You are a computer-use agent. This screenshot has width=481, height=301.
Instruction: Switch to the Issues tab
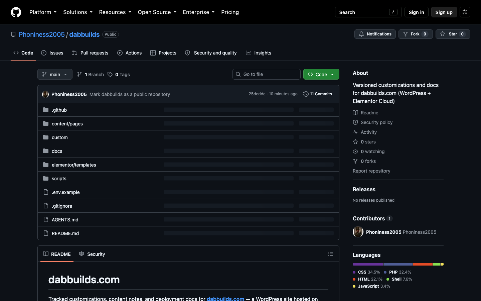pos(52,53)
